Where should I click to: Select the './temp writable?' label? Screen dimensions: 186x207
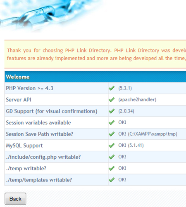point(26,169)
